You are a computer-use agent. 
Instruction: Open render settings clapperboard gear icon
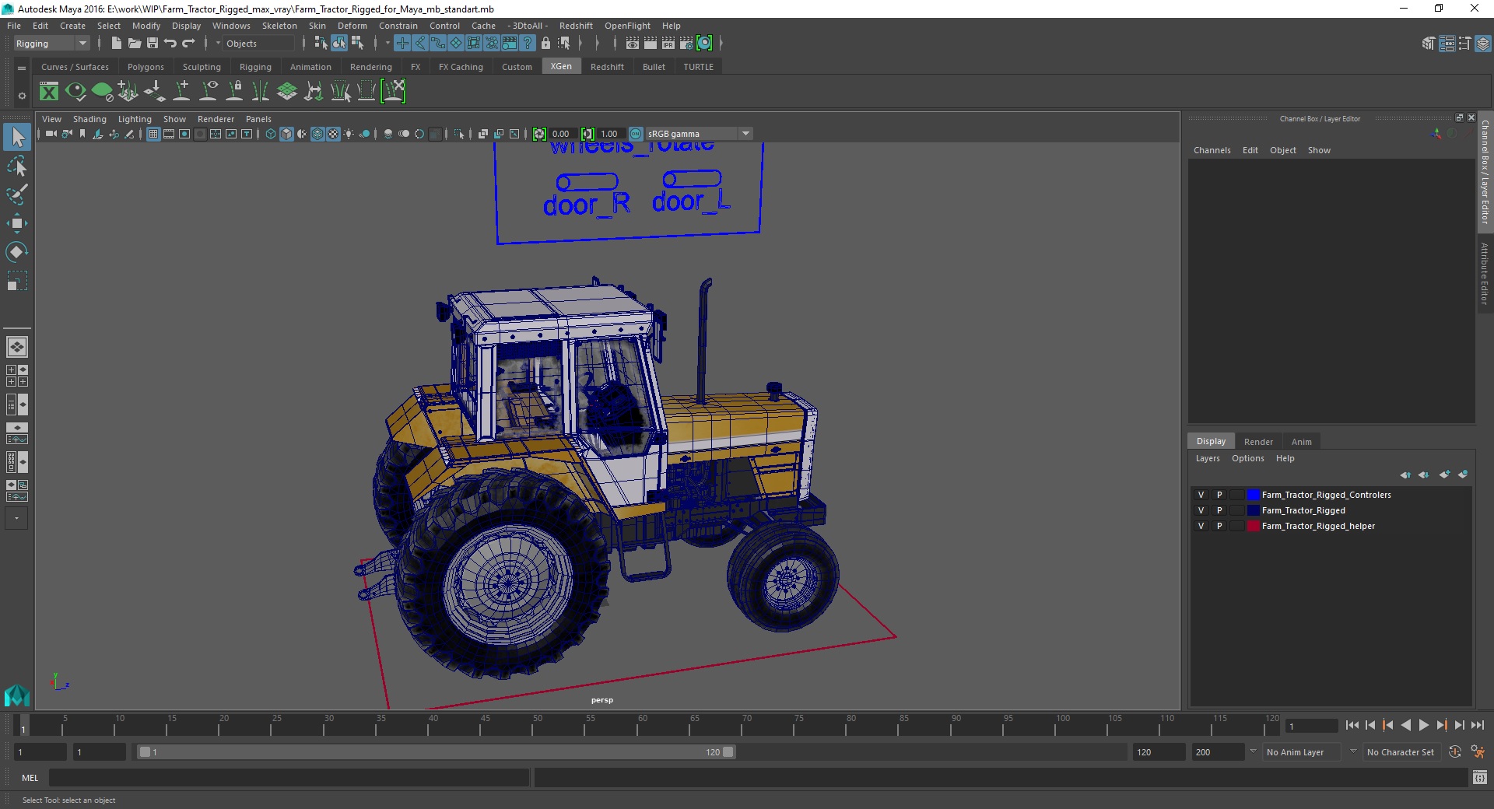686,44
